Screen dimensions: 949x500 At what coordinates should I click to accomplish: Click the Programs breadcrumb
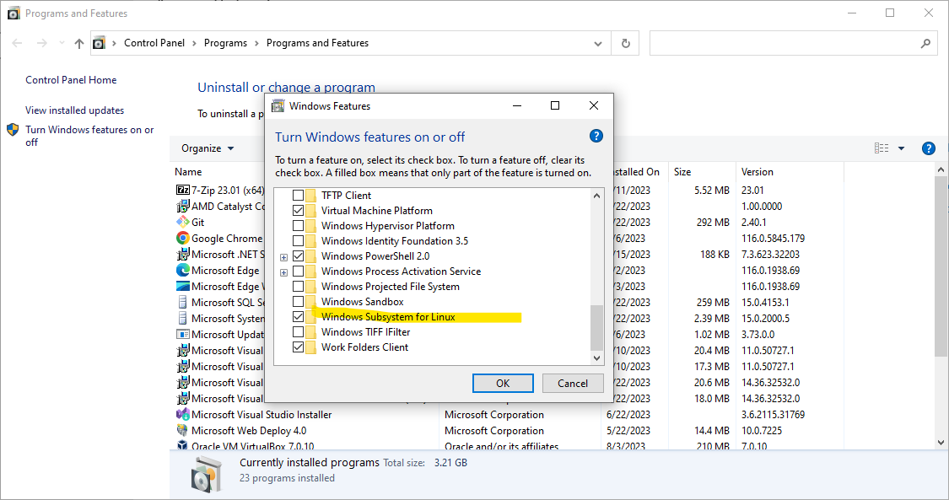click(x=225, y=43)
